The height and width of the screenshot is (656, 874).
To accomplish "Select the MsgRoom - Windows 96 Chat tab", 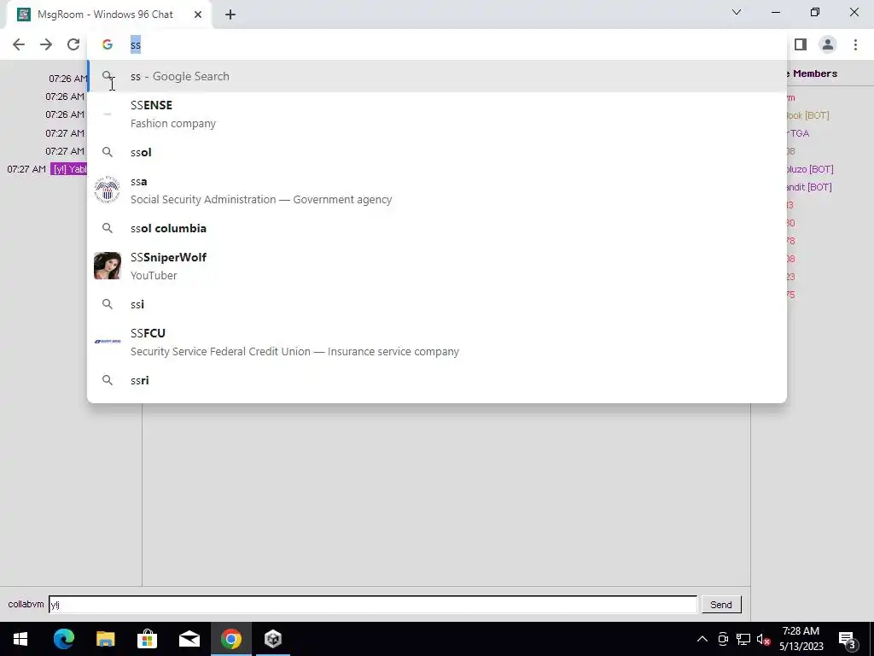I will click(x=108, y=15).
